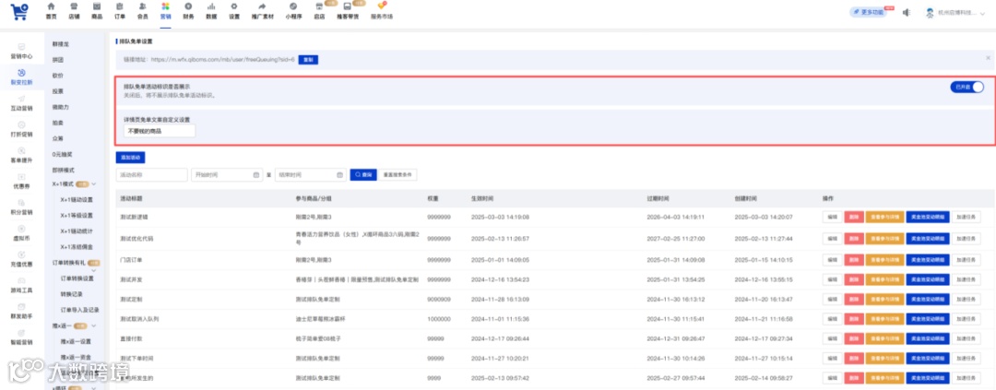
Task: Click the 添加活动 add activity button
Action: pyautogui.click(x=130, y=157)
